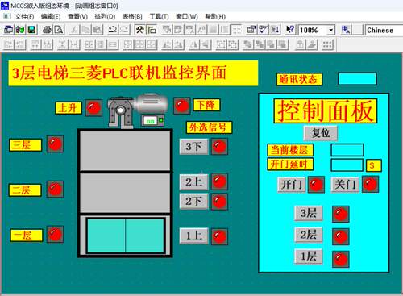Open print preview magnifier icon

[x=59, y=30]
